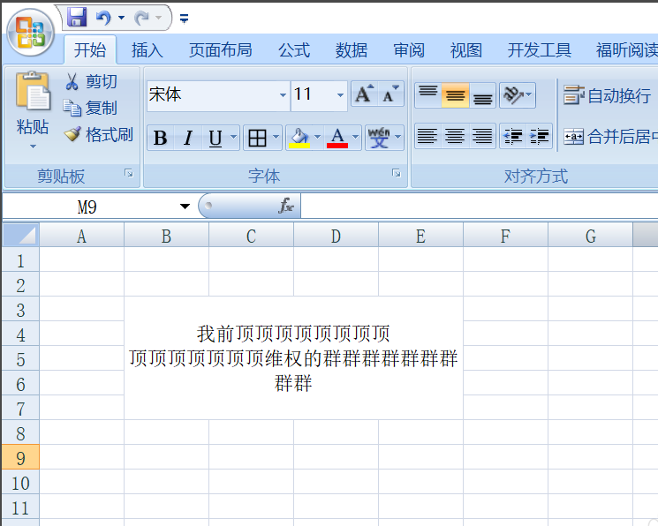The height and width of the screenshot is (526, 658).
Task: Click the 粘贴 paste icon
Action: point(33,92)
